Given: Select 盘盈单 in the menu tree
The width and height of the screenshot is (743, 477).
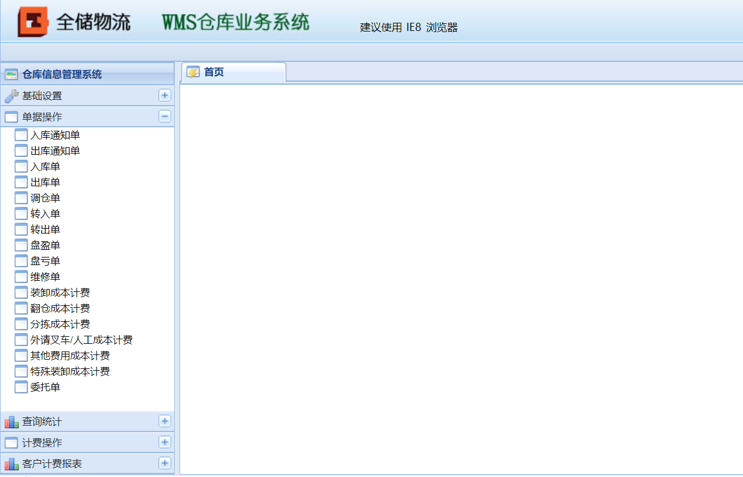Looking at the screenshot, I should click(x=44, y=245).
